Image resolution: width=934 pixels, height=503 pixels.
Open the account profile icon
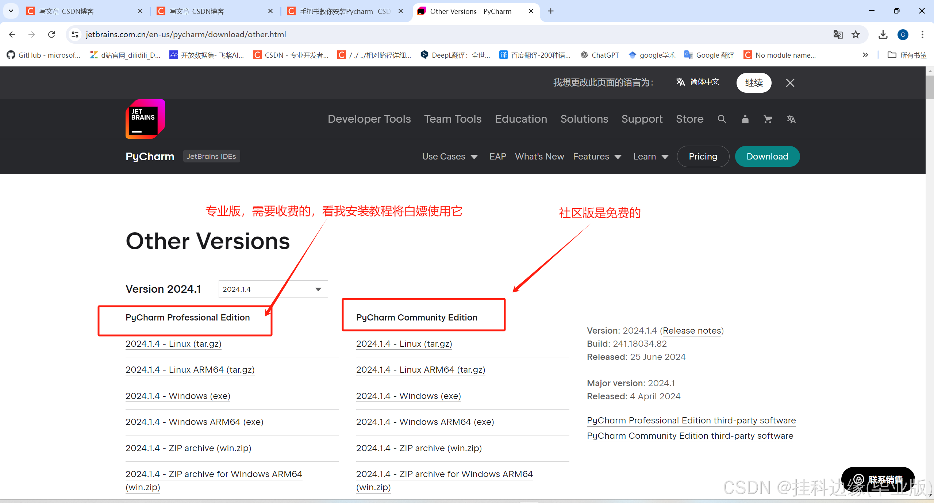[745, 119]
